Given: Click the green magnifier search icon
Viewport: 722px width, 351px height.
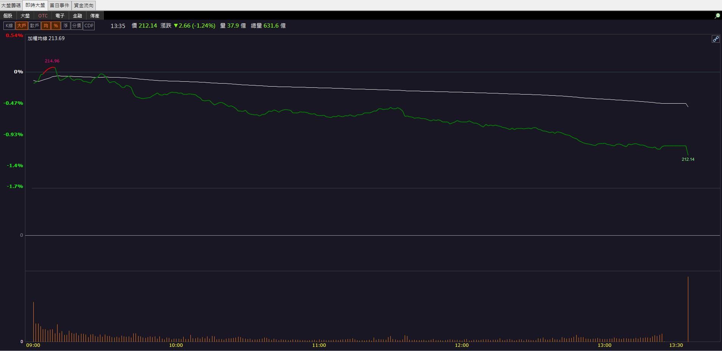Looking at the screenshot, I should pos(717,16).
